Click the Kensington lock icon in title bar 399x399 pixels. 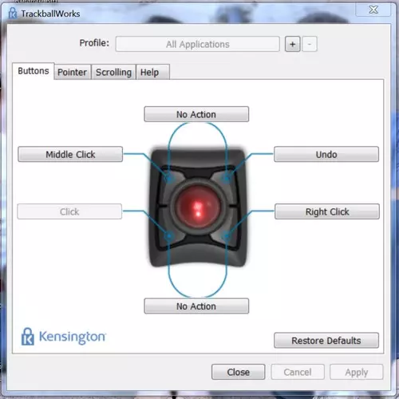pyautogui.click(x=12, y=13)
